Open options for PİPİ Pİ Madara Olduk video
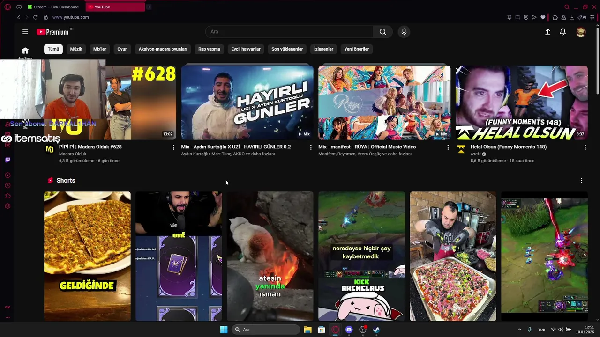600x337 pixels. pos(174,147)
